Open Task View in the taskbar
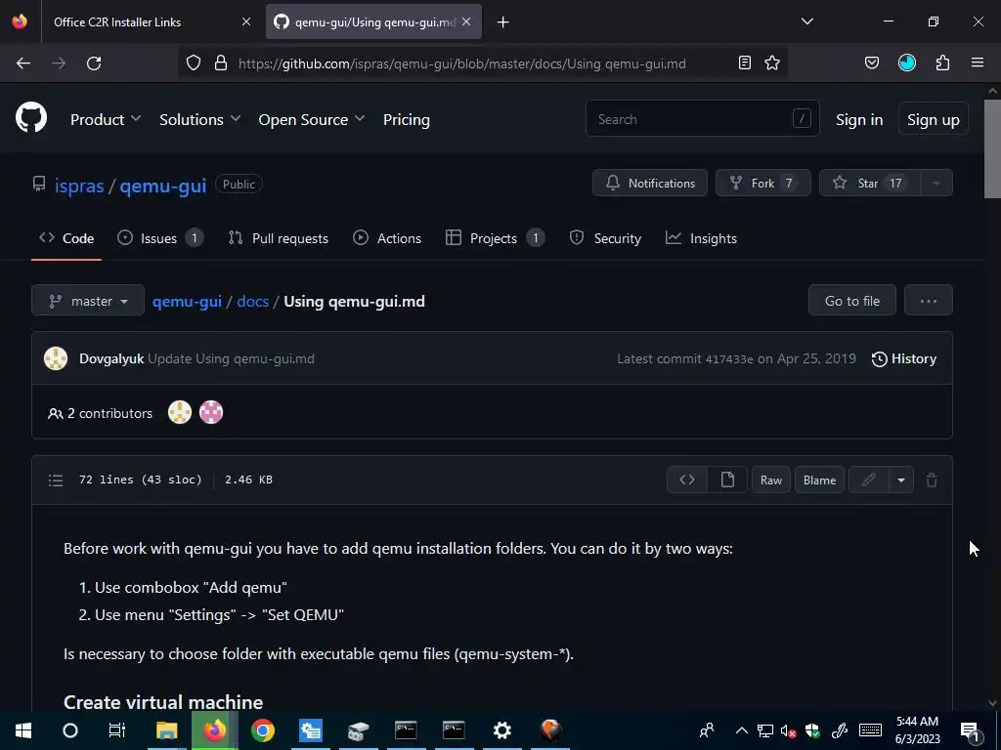 117,730
